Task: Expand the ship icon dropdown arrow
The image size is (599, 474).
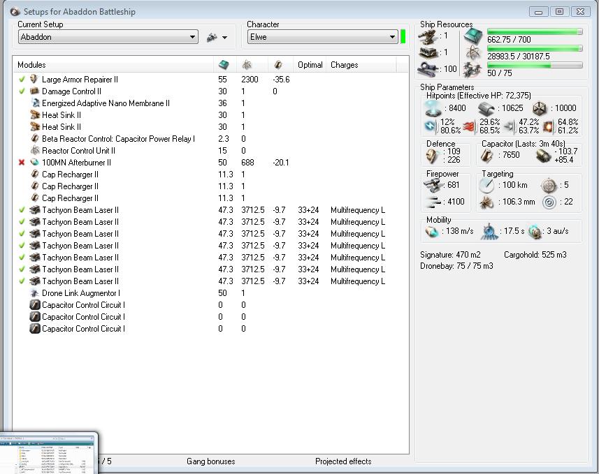Action: [x=224, y=38]
